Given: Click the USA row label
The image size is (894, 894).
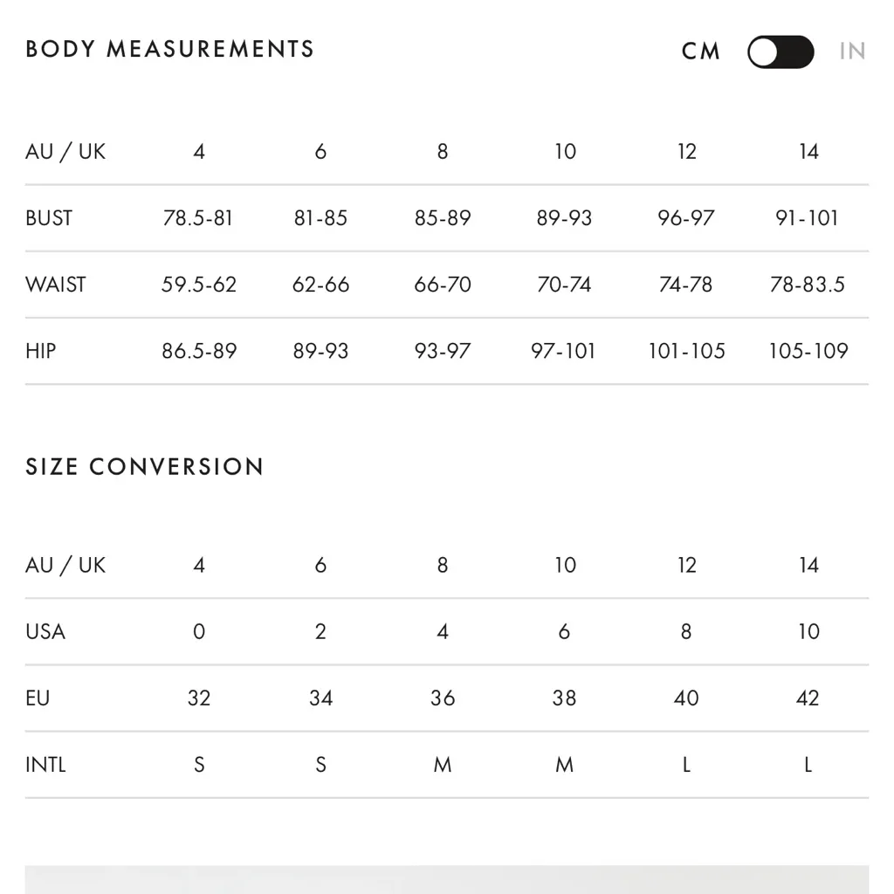Looking at the screenshot, I should (x=45, y=631).
